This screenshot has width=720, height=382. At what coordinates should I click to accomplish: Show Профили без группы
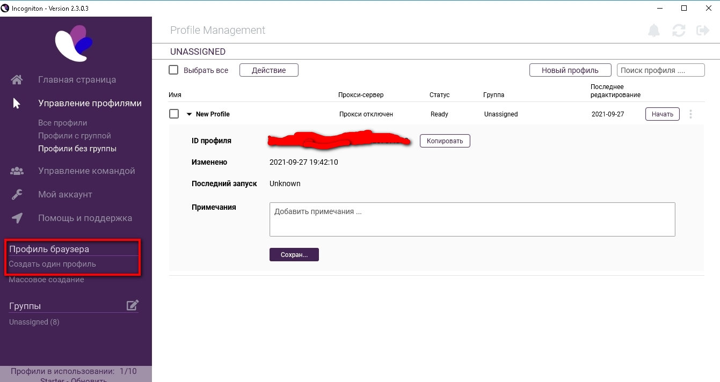click(x=77, y=149)
